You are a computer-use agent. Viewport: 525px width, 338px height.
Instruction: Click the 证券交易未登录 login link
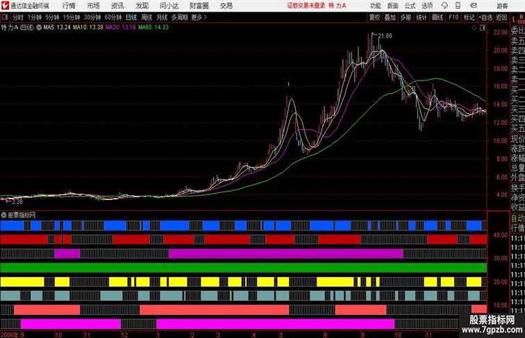(x=306, y=6)
